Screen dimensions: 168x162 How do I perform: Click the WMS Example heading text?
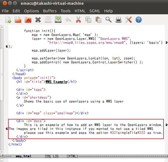[56, 82]
